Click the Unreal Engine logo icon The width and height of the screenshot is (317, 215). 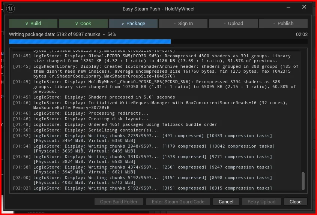(10, 9)
